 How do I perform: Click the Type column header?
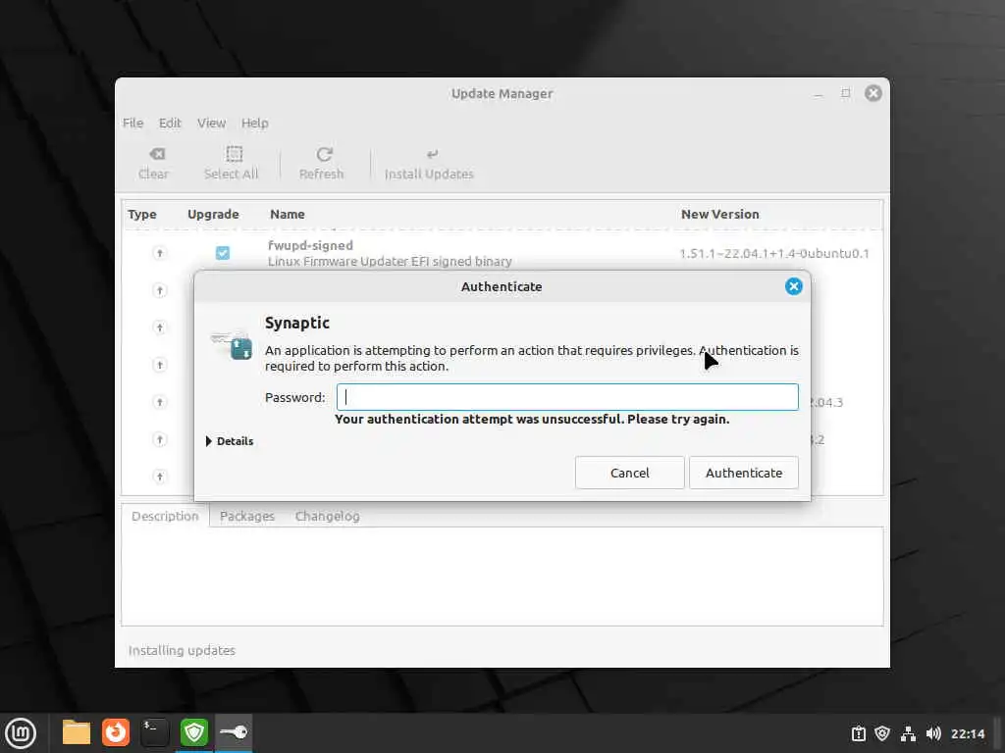click(141, 215)
